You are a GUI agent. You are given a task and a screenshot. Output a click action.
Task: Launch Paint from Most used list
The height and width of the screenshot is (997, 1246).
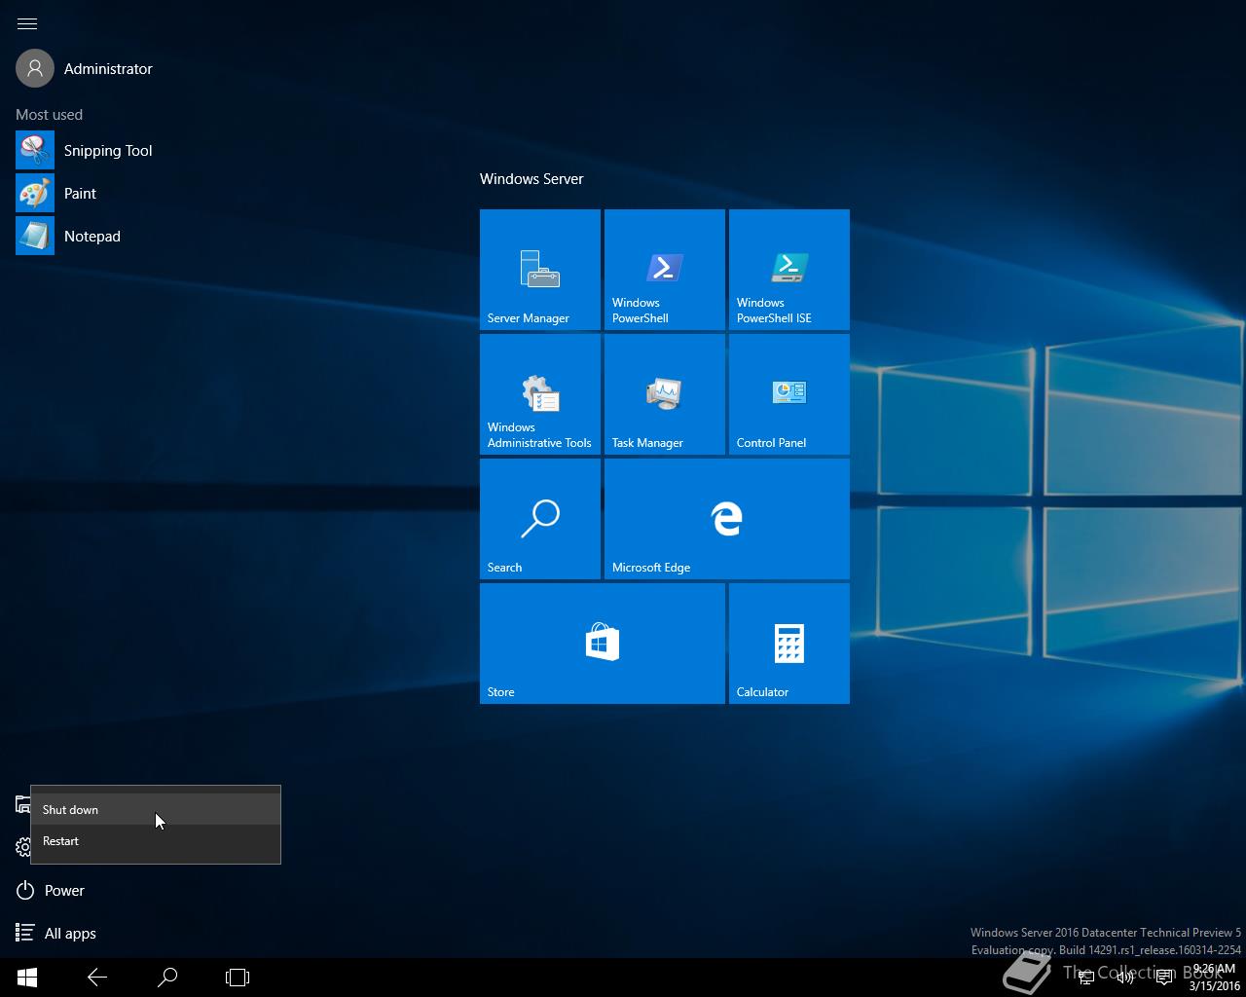pos(56,194)
